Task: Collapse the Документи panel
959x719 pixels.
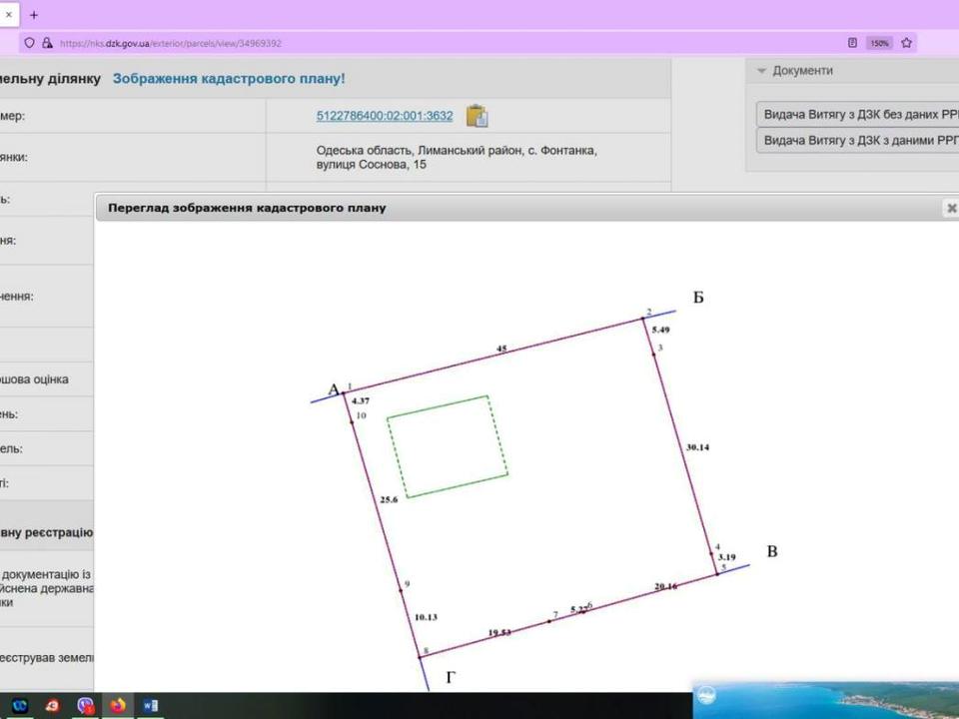Action: point(761,71)
